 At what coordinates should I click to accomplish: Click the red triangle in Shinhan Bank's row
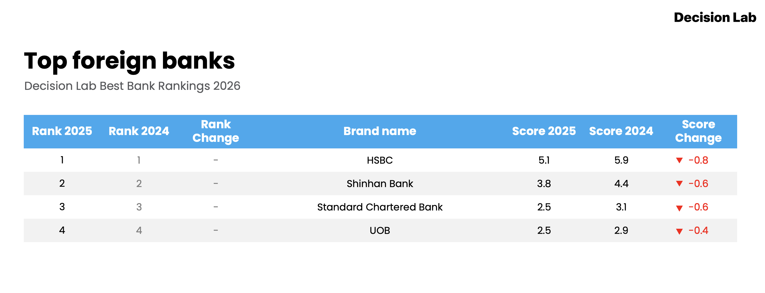[679, 184]
